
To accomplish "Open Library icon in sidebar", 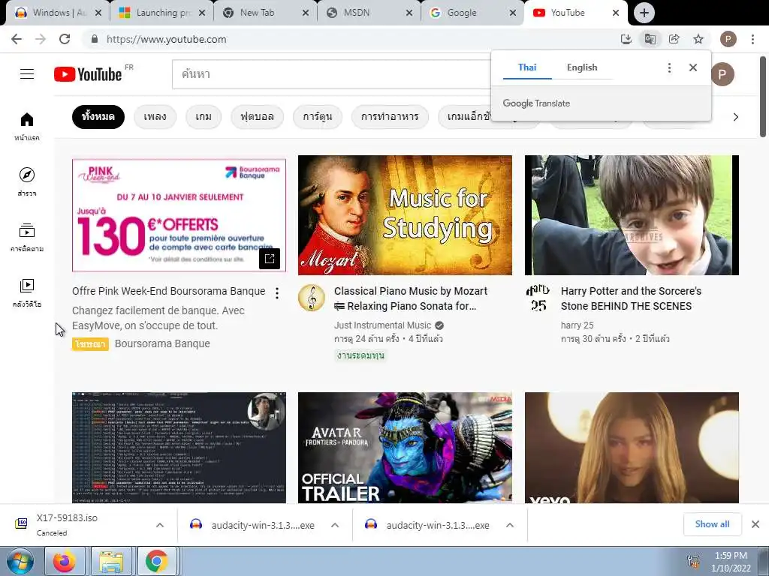I will (x=27, y=292).
